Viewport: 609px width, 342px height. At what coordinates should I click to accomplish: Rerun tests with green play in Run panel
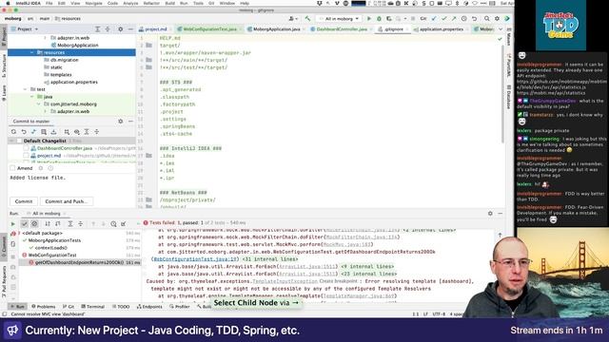click(x=12, y=224)
